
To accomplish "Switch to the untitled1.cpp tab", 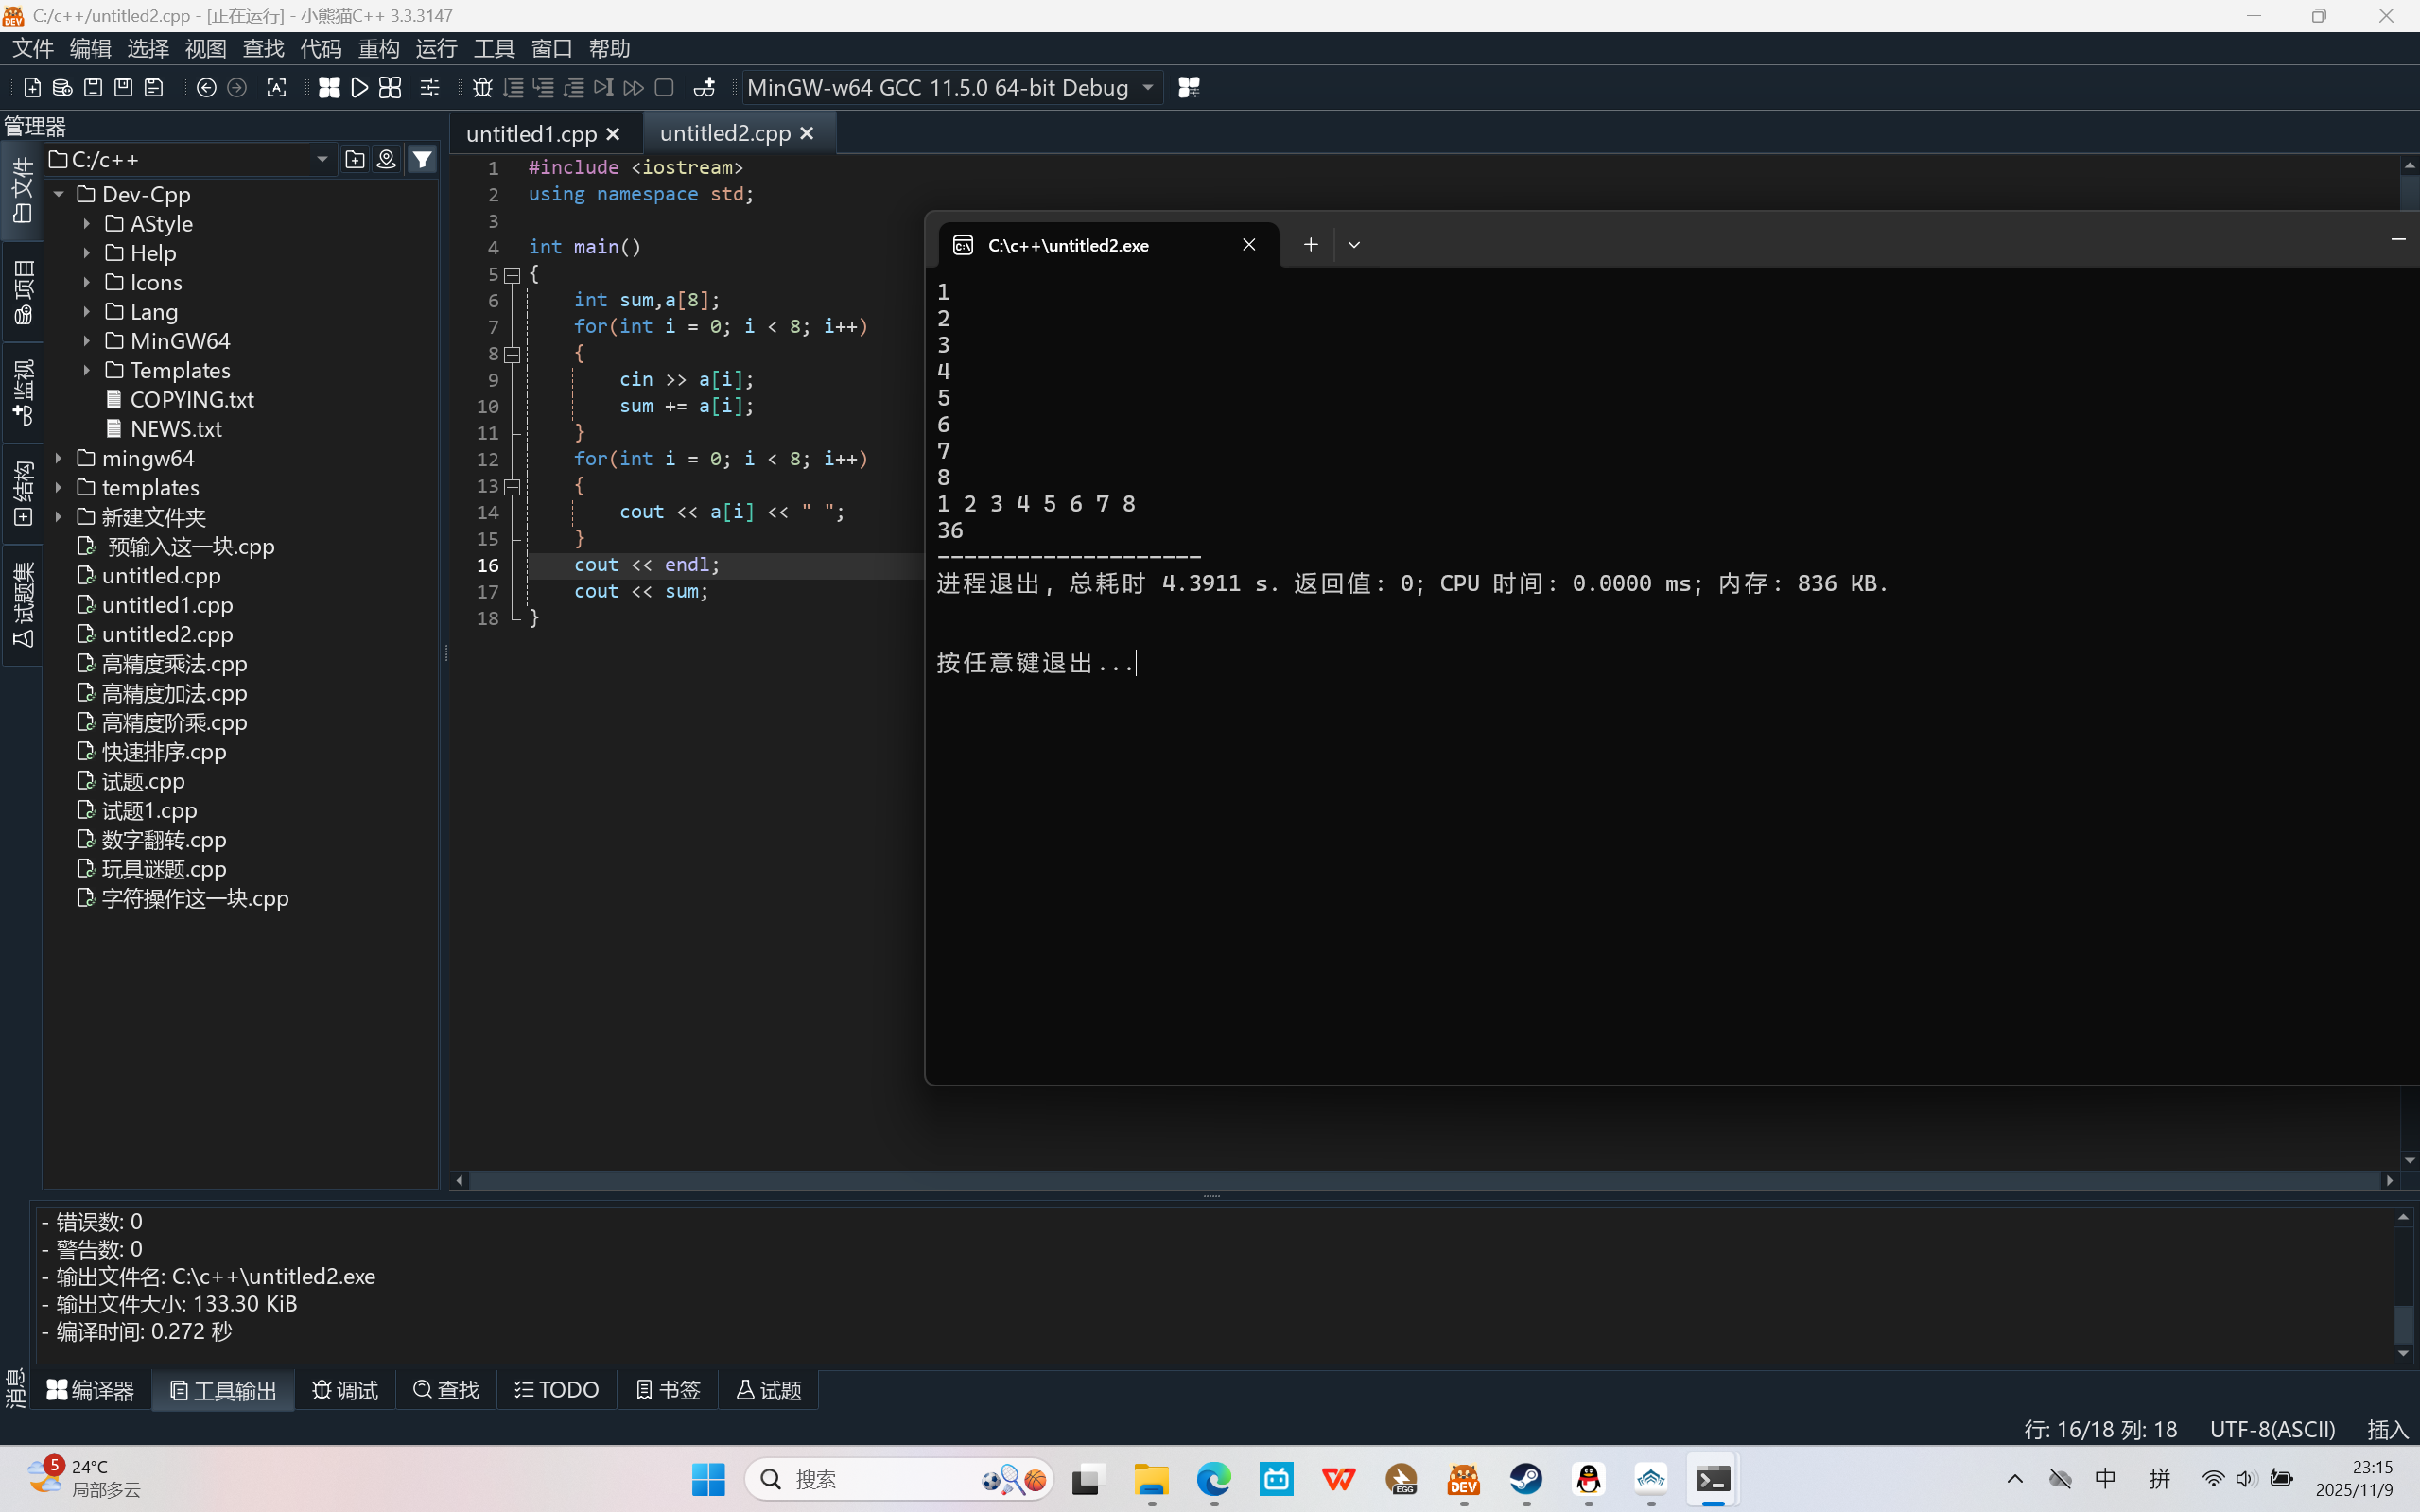I will 531,133.
